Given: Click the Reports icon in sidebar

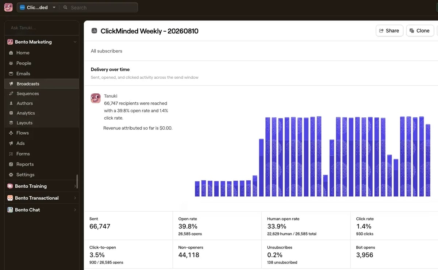Looking at the screenshot, I should coord(11,164).
